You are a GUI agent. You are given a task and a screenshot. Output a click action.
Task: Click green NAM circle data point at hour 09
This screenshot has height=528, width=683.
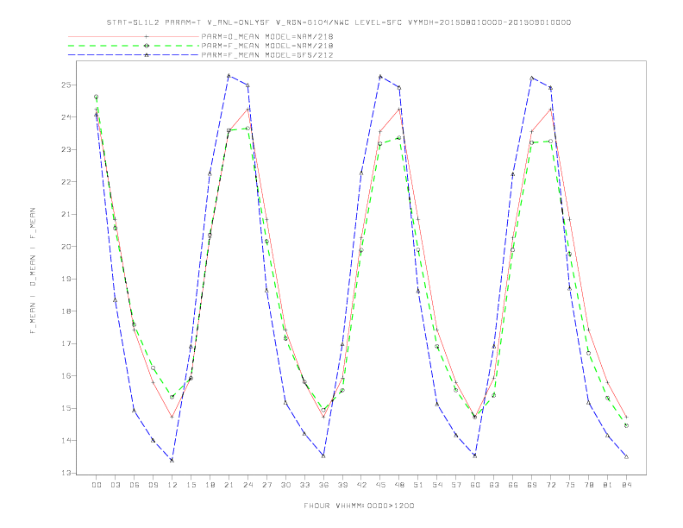click(153, 368)
